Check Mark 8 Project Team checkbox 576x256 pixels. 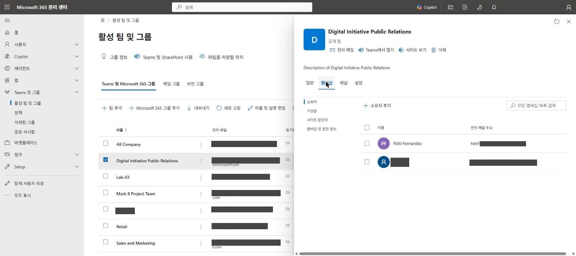pos(105,193)
